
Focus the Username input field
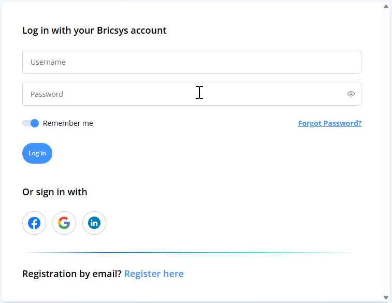pos(192,62)
